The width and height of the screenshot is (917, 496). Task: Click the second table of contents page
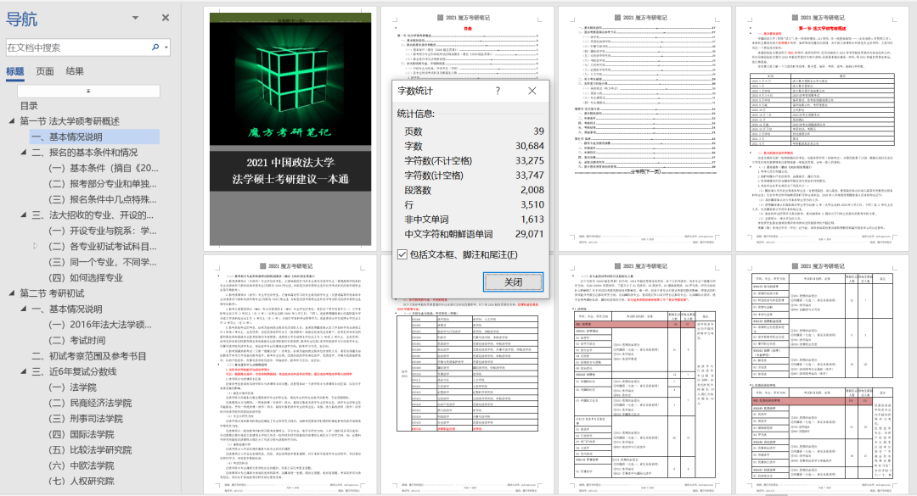(644, 129)
